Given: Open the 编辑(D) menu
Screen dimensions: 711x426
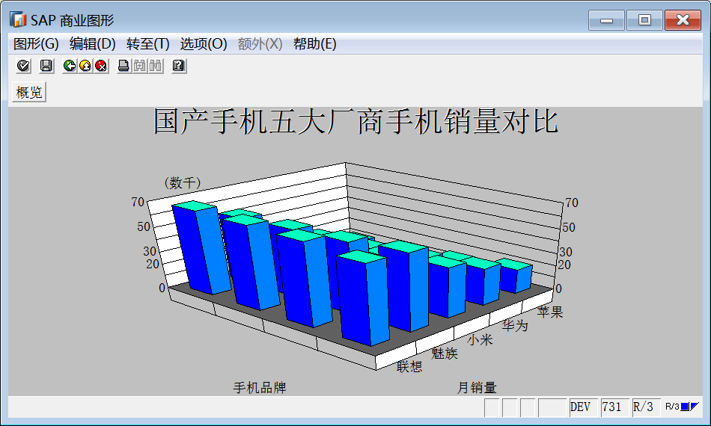Looking at the screenshot, I should pyautogui.click(x=93, y=44).
